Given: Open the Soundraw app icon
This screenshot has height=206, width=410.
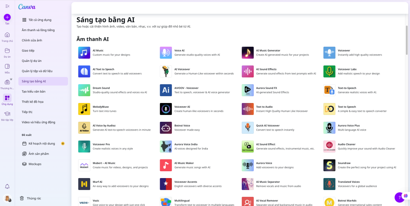Looking at the screenshot, I should pyautogui.click(x=329, y=165).
